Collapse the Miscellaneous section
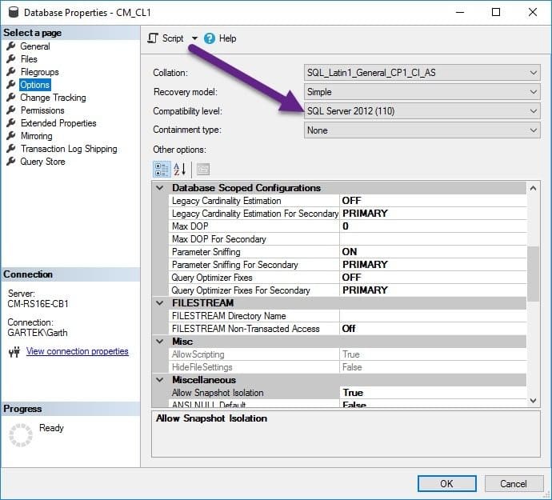 pyautogui.click(x=160, y=379)
